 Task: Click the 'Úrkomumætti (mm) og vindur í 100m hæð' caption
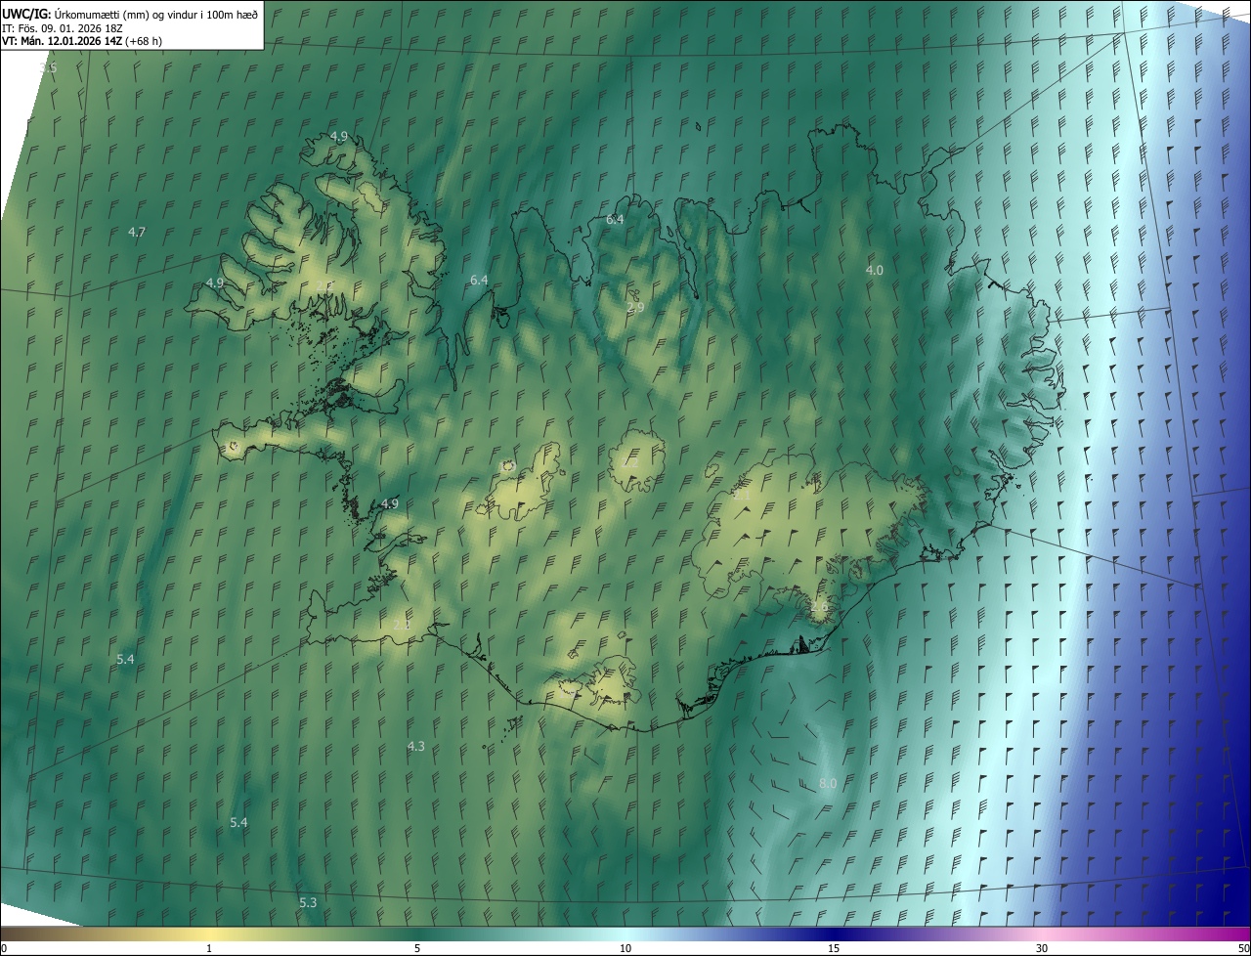pyautogui.click(x=155, y=13)
